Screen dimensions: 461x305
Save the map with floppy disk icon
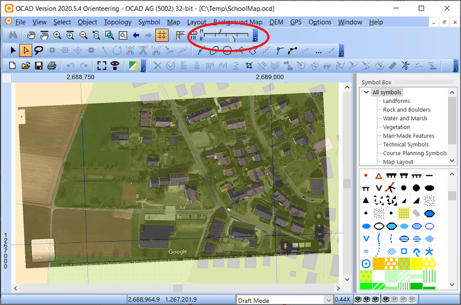click(39, 66)
